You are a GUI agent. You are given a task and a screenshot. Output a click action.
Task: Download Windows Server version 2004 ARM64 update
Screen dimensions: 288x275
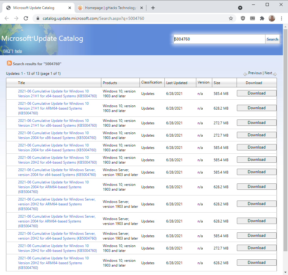point(257,221)
